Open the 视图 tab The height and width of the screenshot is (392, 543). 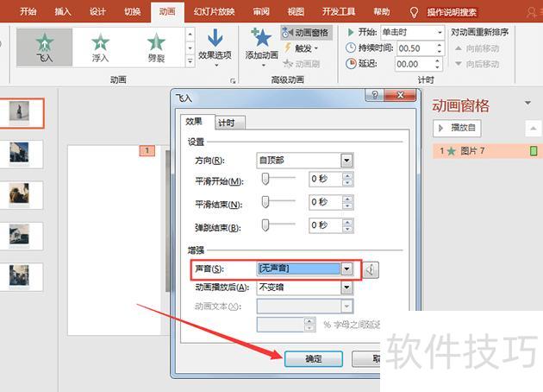pos(296,12)
